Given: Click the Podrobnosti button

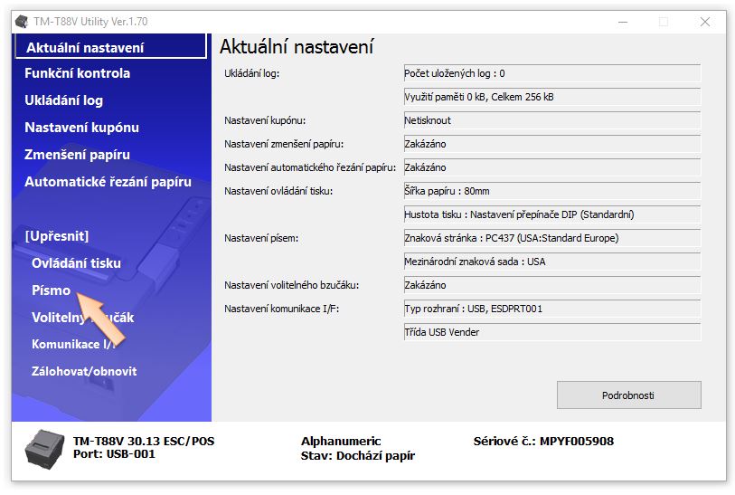Looking at the screenshot, I should click(x=628, y=395).
